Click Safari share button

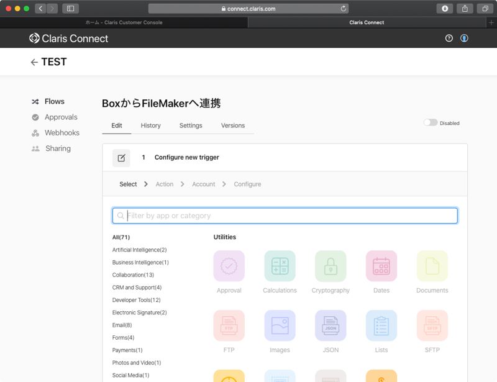[465, 9]
